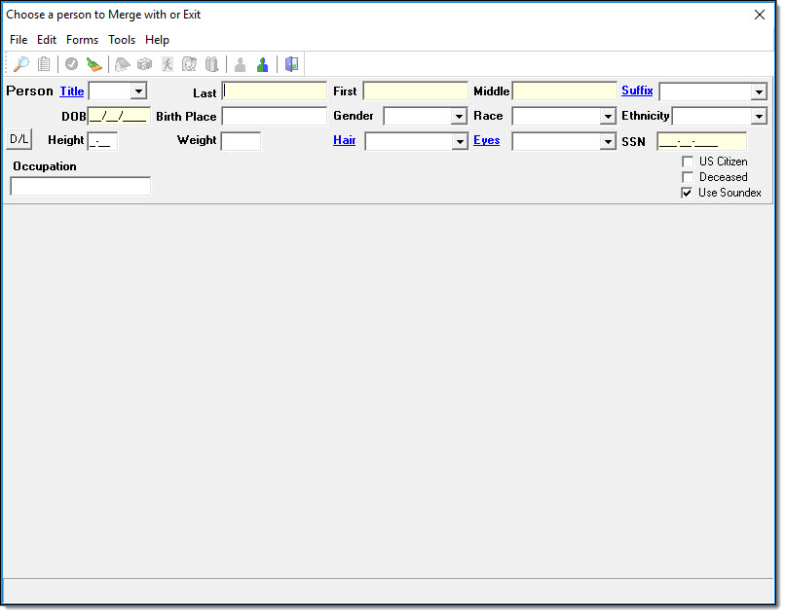Screen dimensions: 785x614
Task: Click the D/L button
Action: click(x=19, y=140)
